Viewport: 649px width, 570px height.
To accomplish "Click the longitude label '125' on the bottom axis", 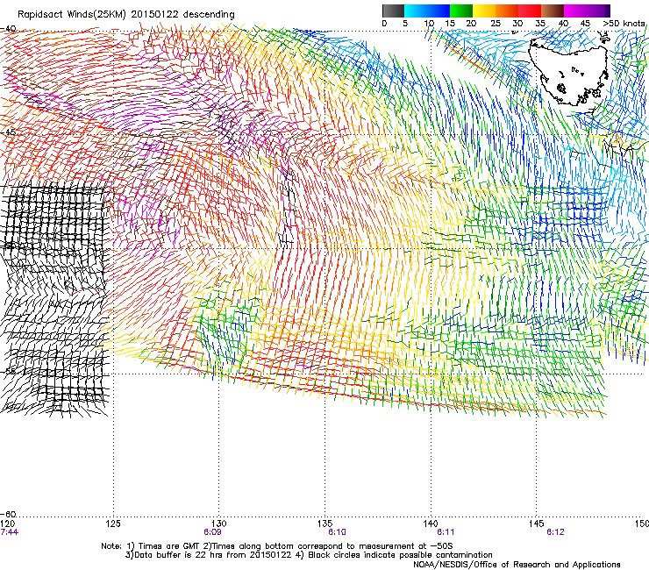I will pyautogui.click(x=113, y=524).
